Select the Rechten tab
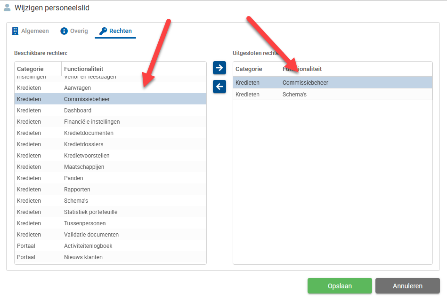Screen dimensions: 447x301 [115, 31]
